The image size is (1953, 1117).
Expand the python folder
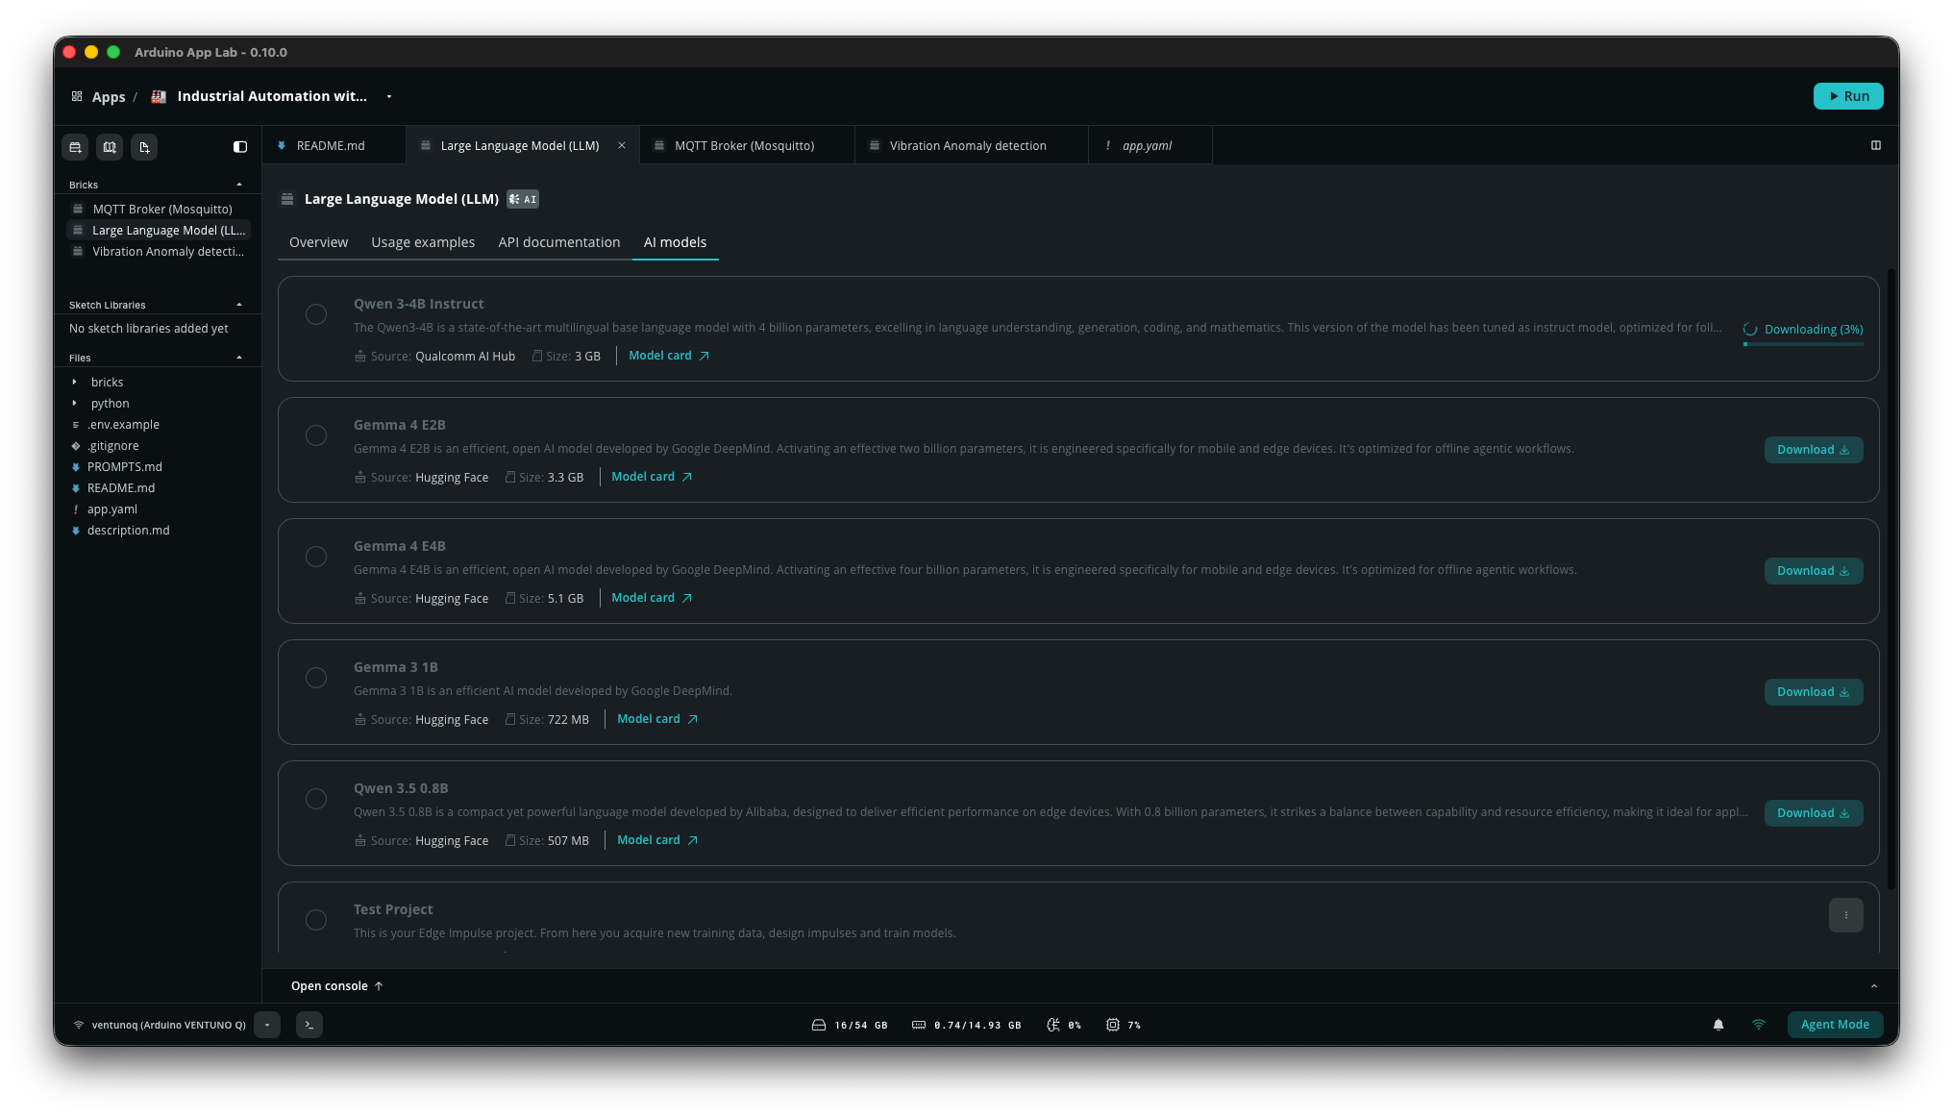74,404
